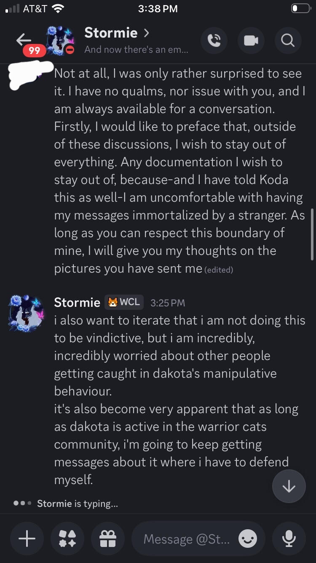Start a video call with Stormie
316x563 pixels.
tap(251, 40)
